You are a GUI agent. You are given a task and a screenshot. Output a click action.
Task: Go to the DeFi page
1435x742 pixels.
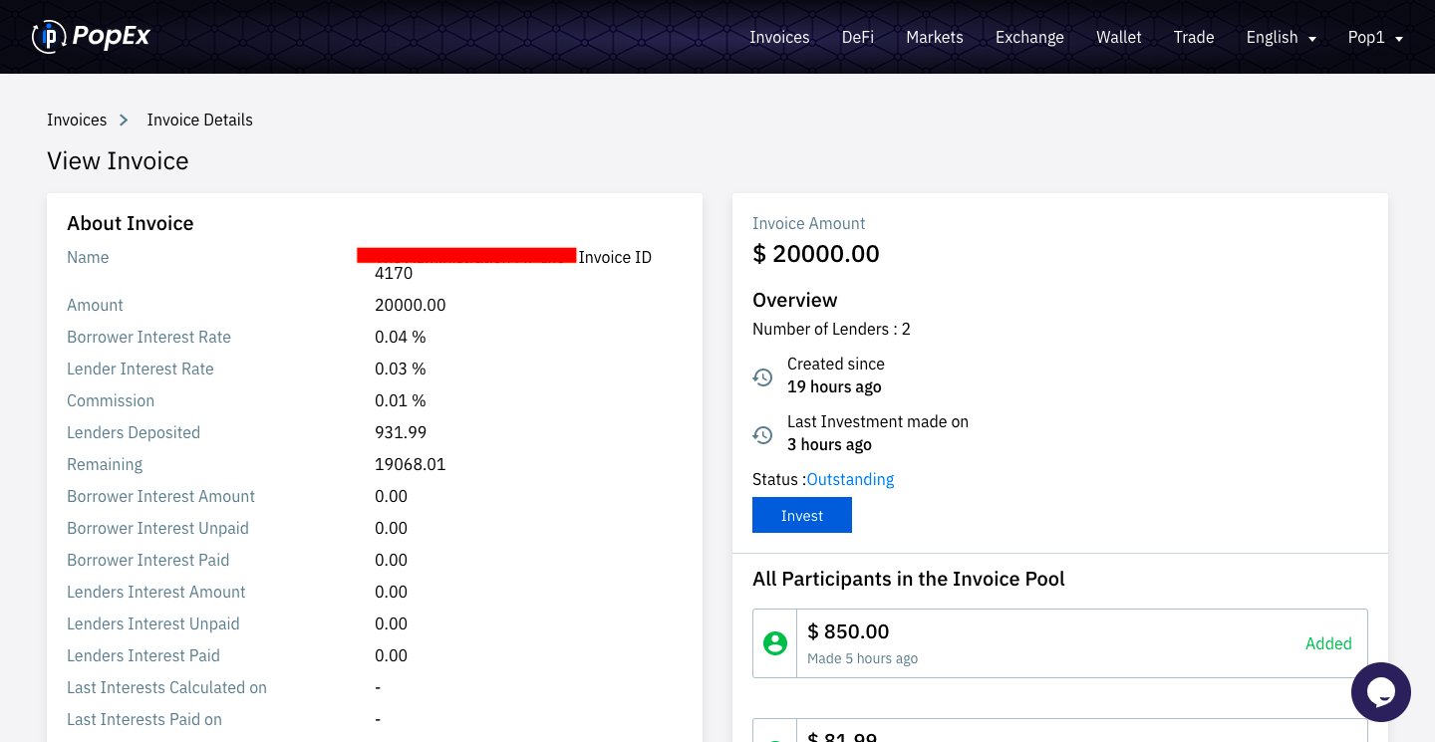(x=857, y=37)
